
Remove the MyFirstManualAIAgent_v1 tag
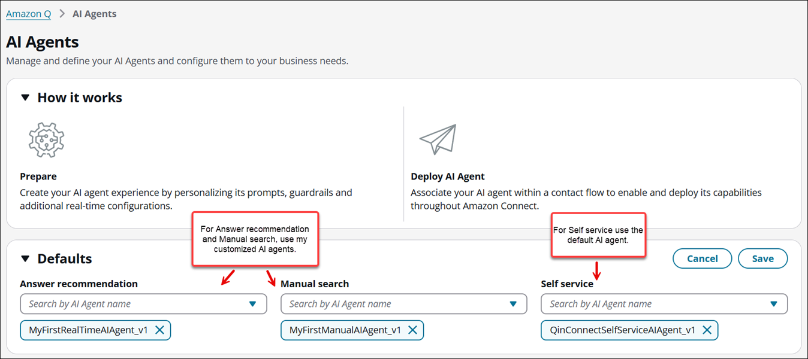tap(412, 330)
